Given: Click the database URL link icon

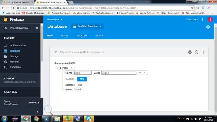Looking at the screenshot, I should [x=56, y=52].
